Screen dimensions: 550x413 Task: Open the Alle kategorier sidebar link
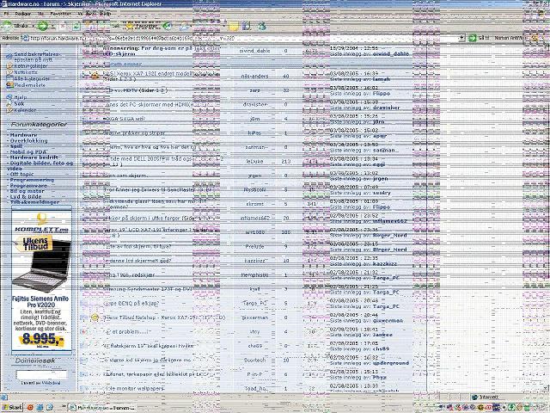(x=32, y=78)
